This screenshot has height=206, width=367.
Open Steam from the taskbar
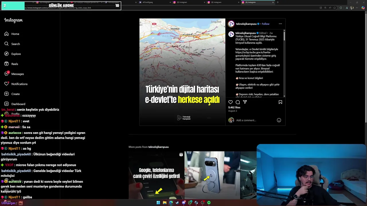(x=177, y=203)
